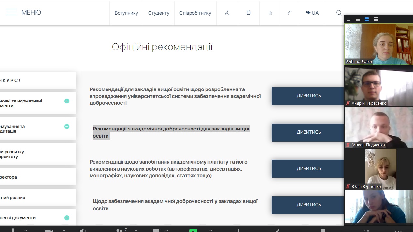Select the blue vertical strip view icon
413x232 pixels.
pos(367,20)
